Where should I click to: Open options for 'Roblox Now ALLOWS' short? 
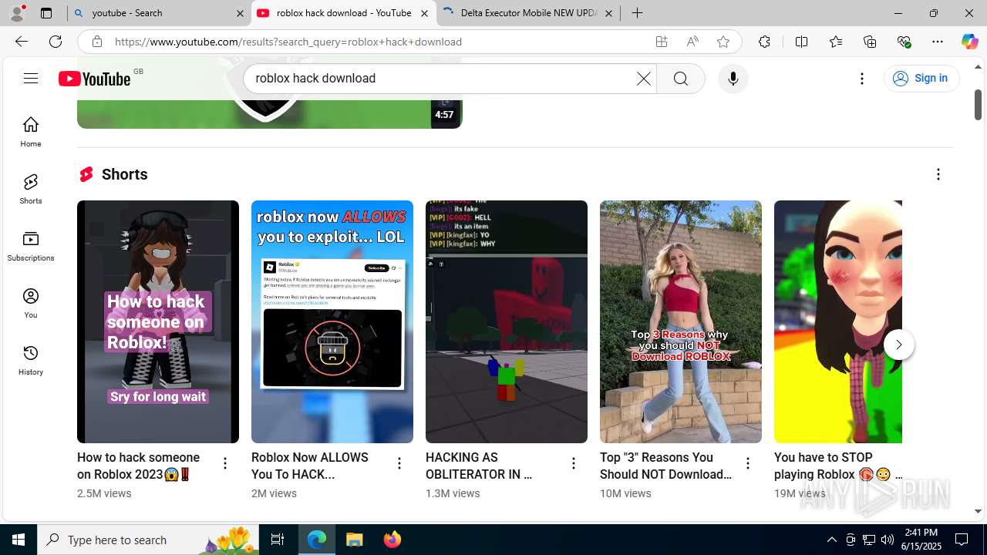click(399, 463)
